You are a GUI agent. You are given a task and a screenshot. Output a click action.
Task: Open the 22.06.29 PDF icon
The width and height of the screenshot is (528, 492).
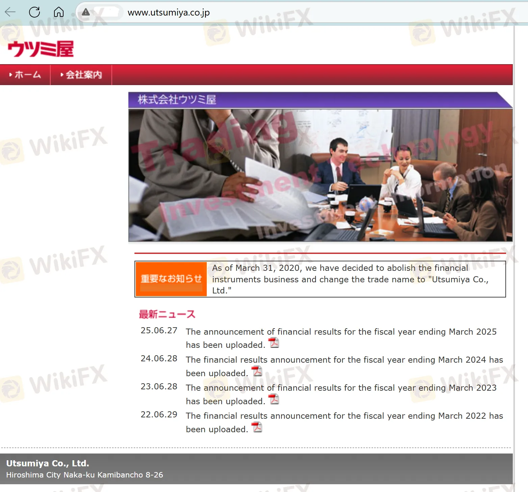(257, 427)
